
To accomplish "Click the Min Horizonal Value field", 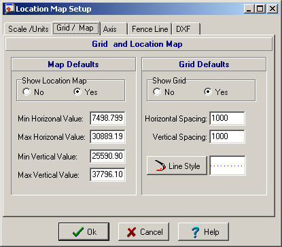I will coord(107,118).
